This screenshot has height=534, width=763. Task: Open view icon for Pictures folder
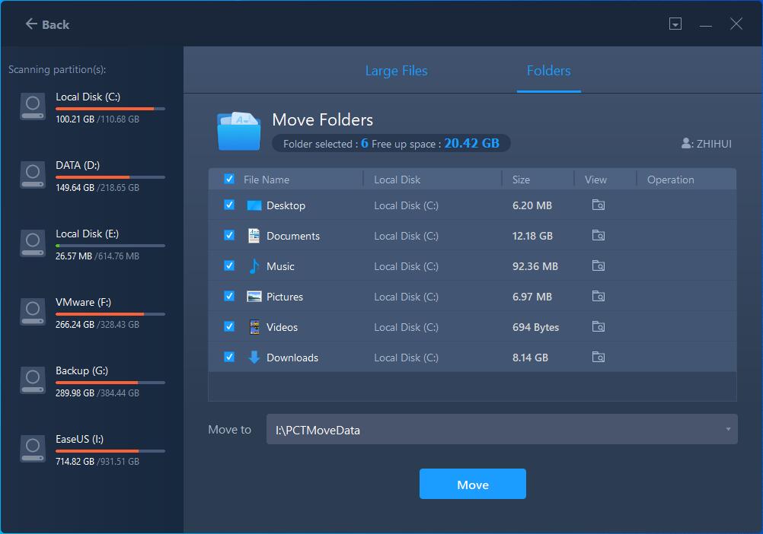tap(599, 297)
